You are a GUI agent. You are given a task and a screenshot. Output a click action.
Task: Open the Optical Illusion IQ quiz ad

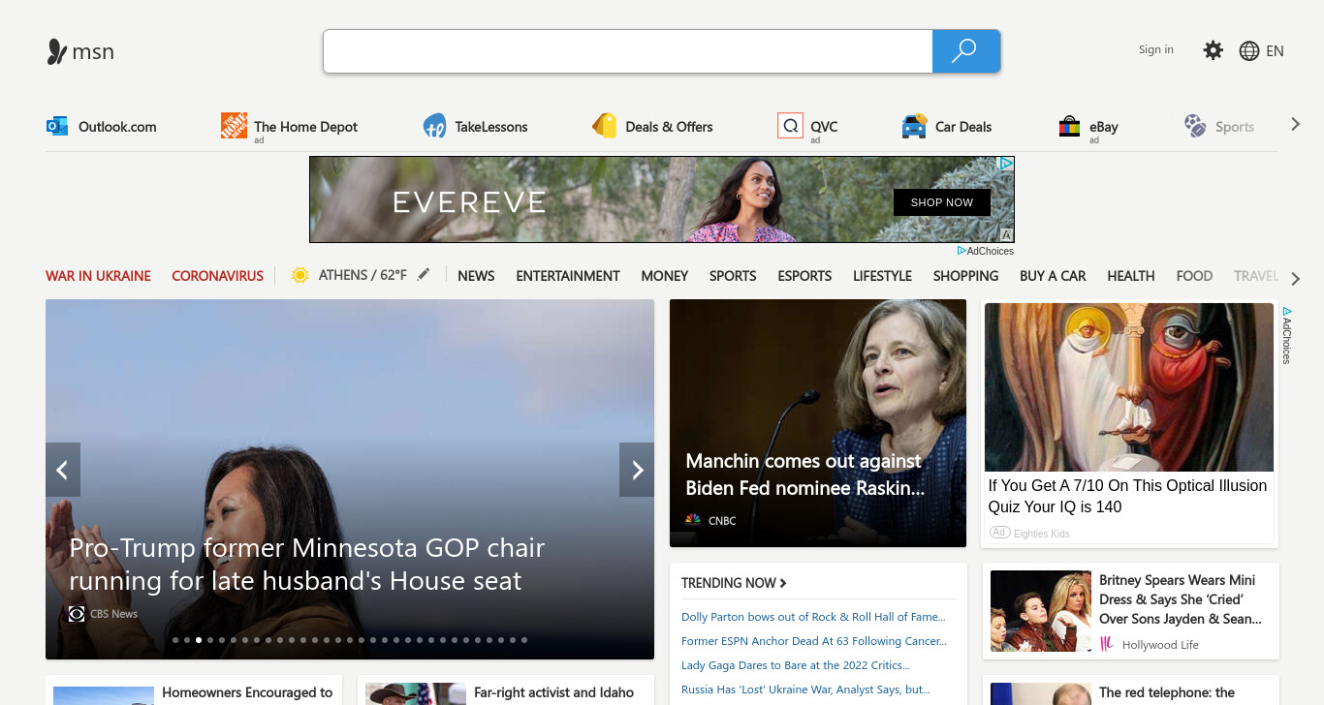point(1127,496)
